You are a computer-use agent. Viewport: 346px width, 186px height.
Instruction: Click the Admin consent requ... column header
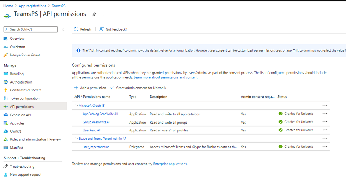258,97
